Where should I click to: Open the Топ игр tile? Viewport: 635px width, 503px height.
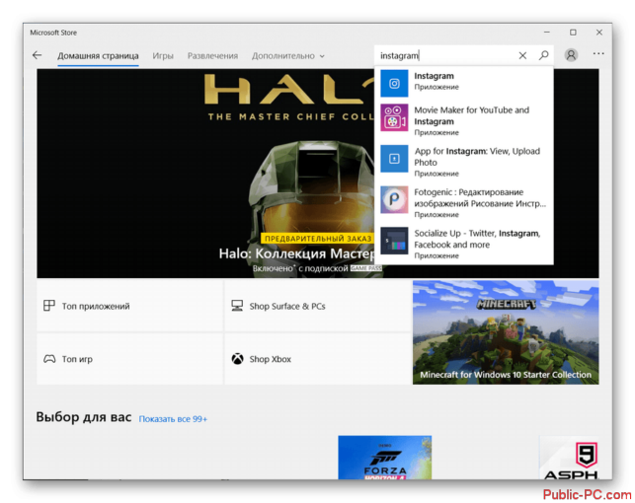click(x=129, y=359)
